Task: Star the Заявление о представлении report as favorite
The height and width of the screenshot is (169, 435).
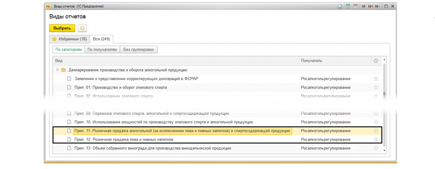Action: (x=376, y=78)
